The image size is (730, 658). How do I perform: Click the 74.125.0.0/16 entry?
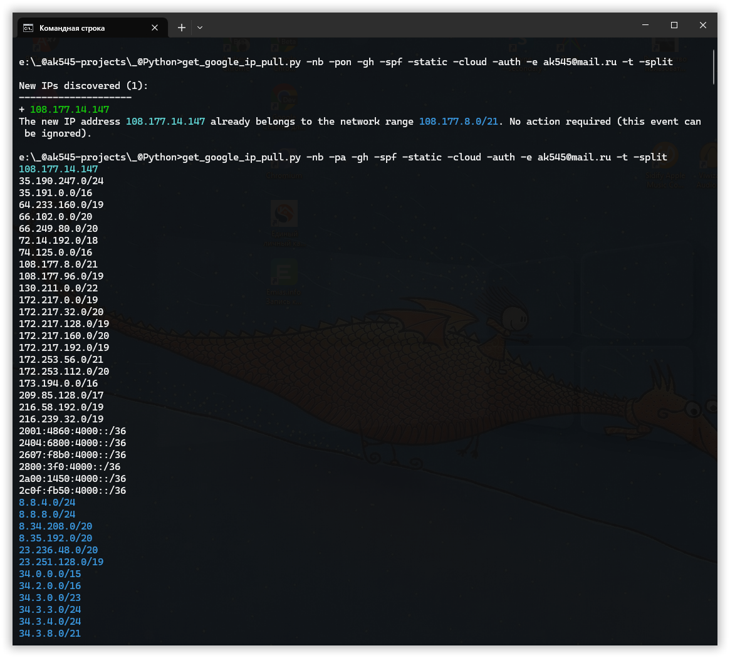click(55, 253)
